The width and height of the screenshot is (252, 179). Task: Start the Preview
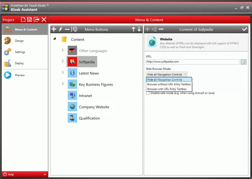25,75
